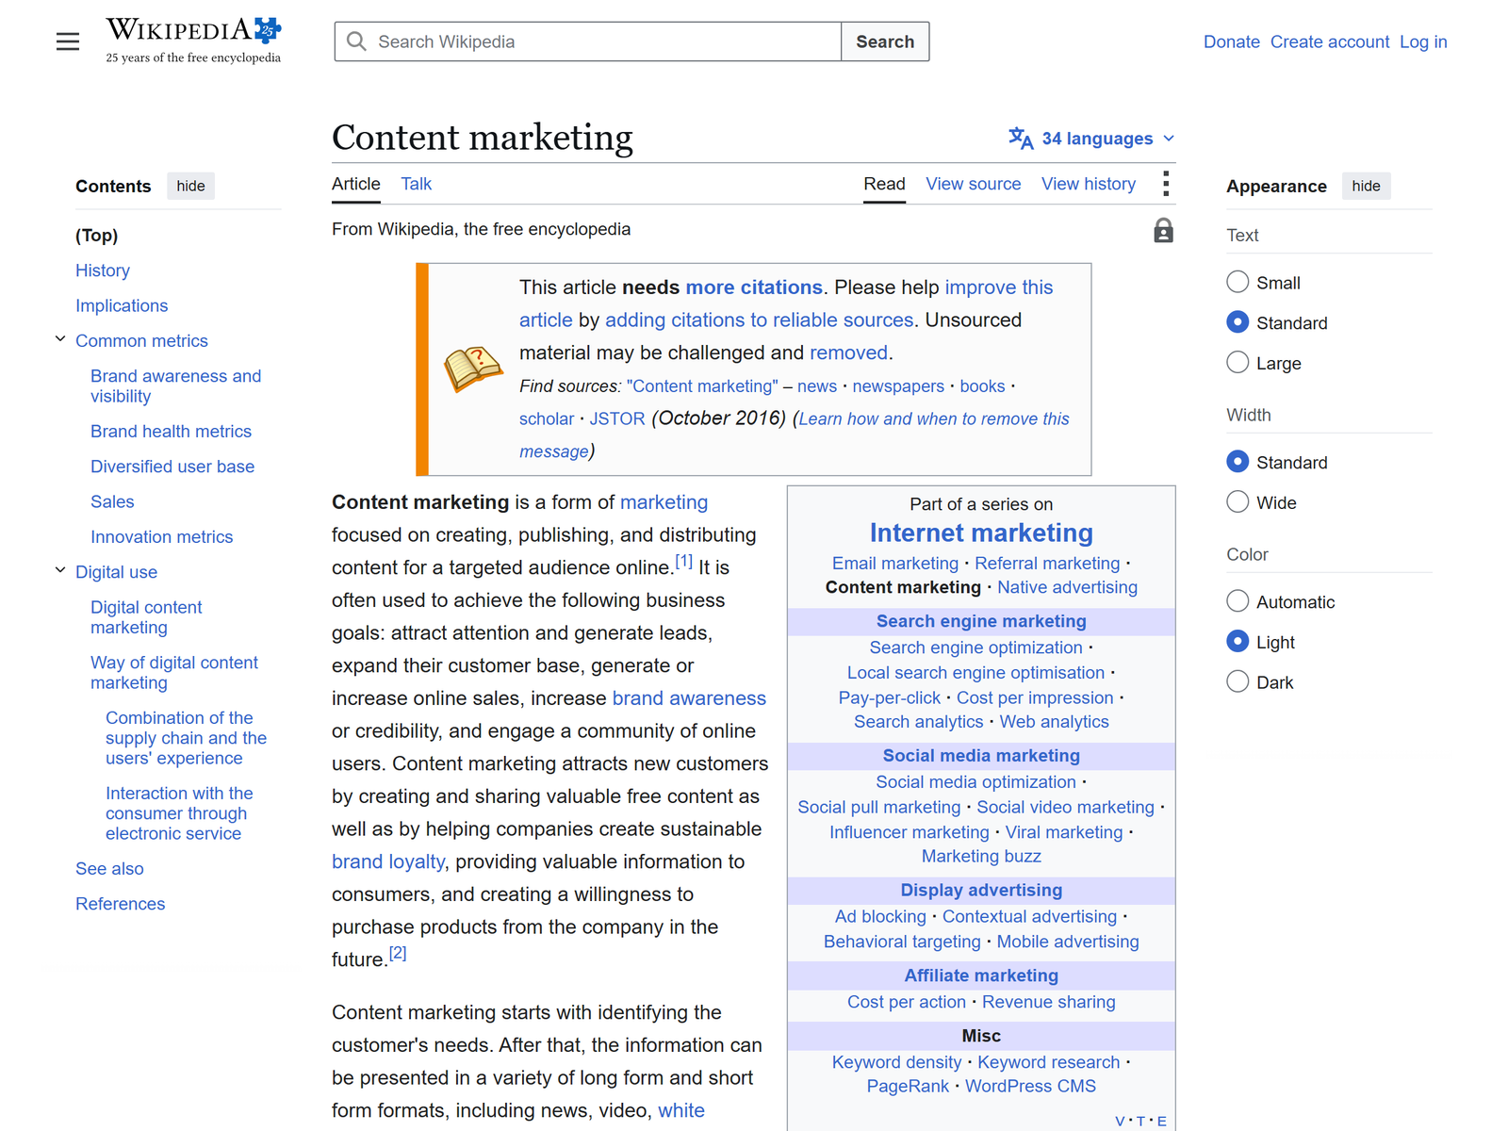Open the Internet marketing series title

pyautogui.click(x=981, y=533)
